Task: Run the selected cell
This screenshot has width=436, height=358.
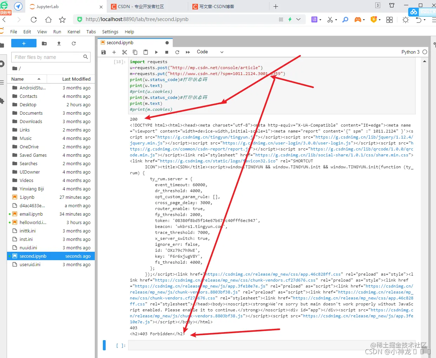Action: pos(156,52)
